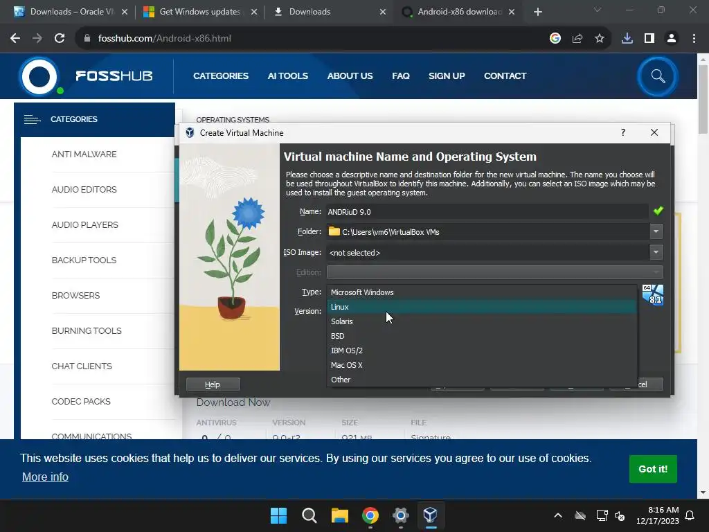The width and height of the screenshot is (709, 532).
Task: Open notifications bell in taskbar
Action: click(x=690, y=515)
